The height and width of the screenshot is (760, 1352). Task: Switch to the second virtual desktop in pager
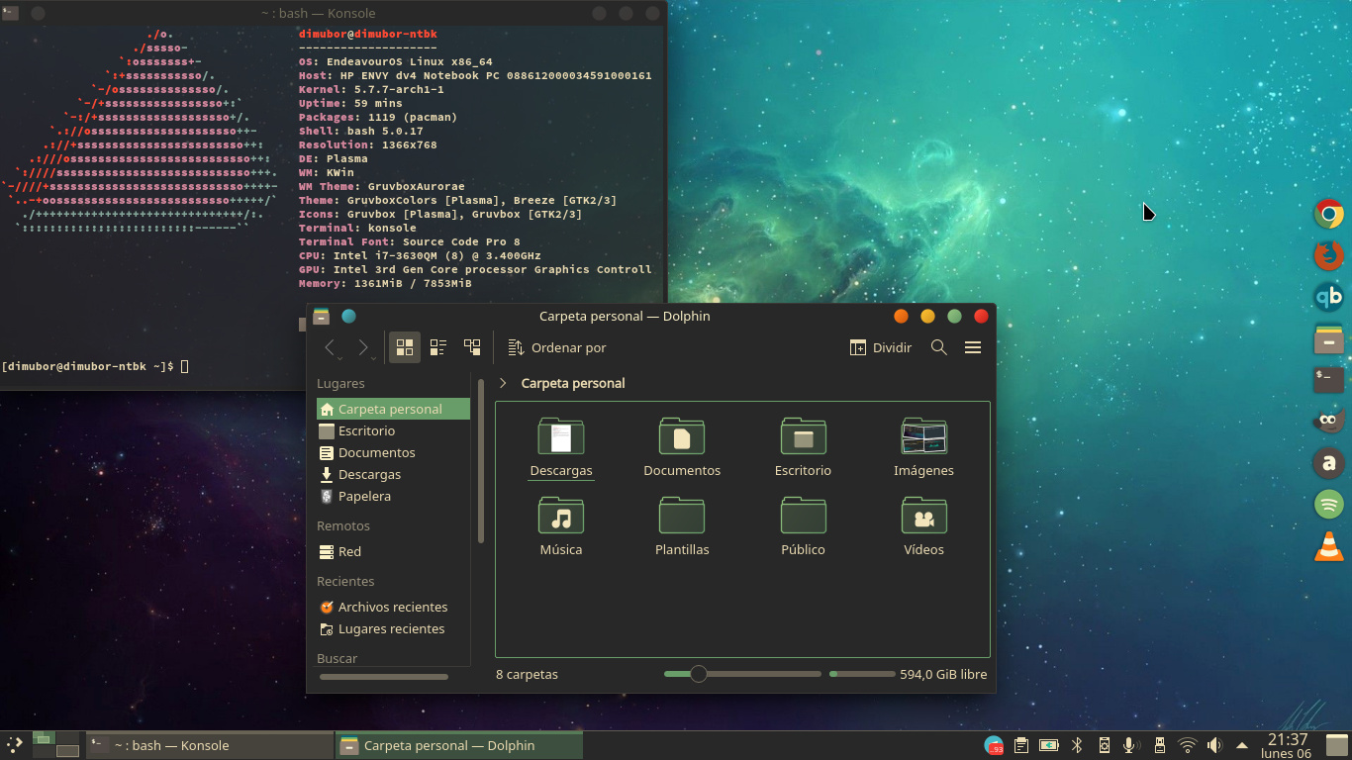[x=67, y=738]
